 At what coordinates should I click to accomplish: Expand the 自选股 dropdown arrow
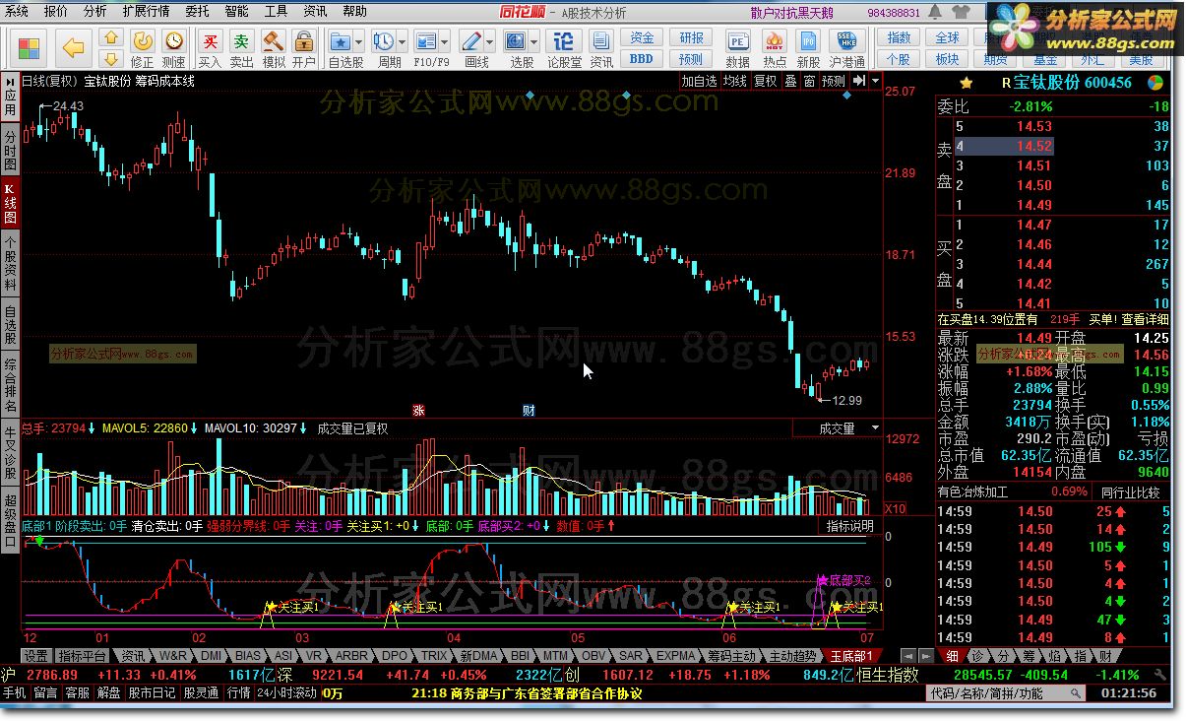pos(359,41)
